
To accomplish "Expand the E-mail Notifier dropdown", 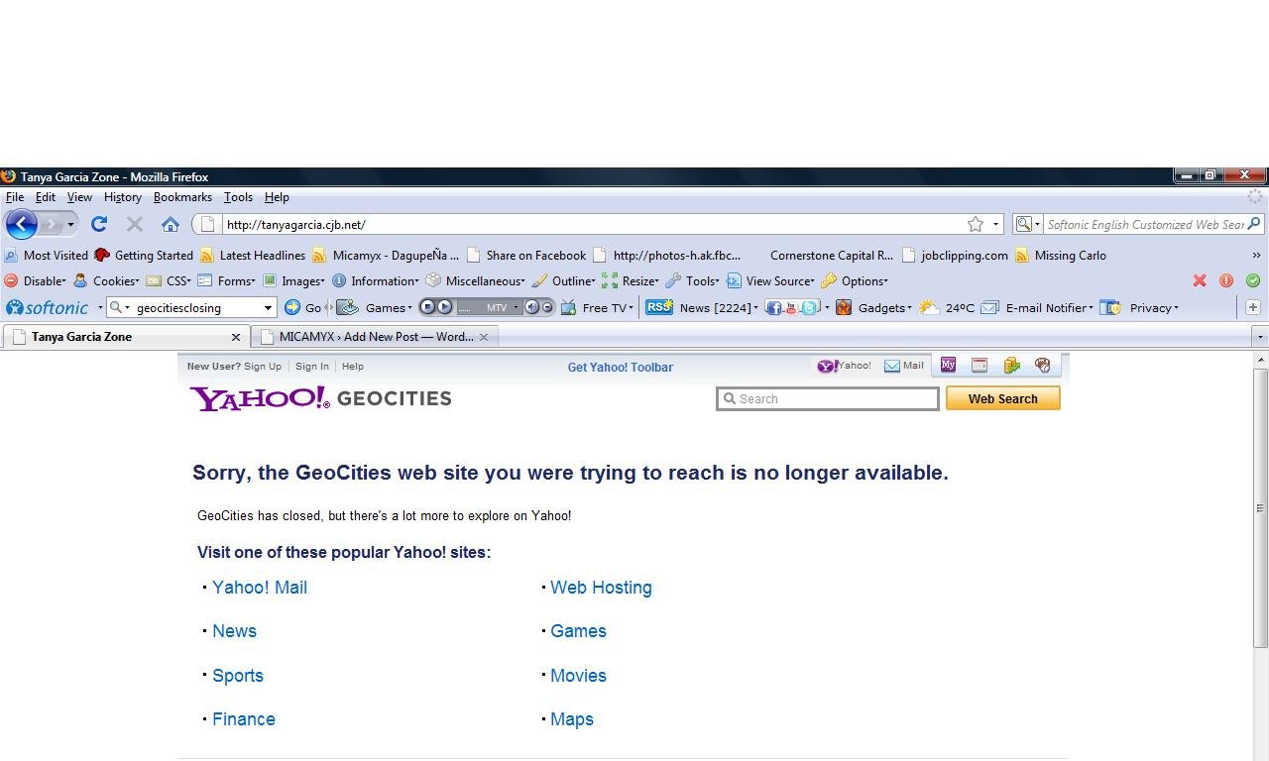I will coord(1037,307).
